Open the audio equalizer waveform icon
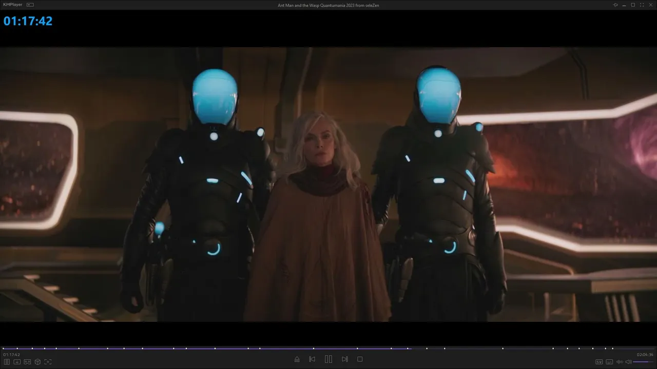The image size is (657, 369). pyautogui.click(x=620, y=362)
